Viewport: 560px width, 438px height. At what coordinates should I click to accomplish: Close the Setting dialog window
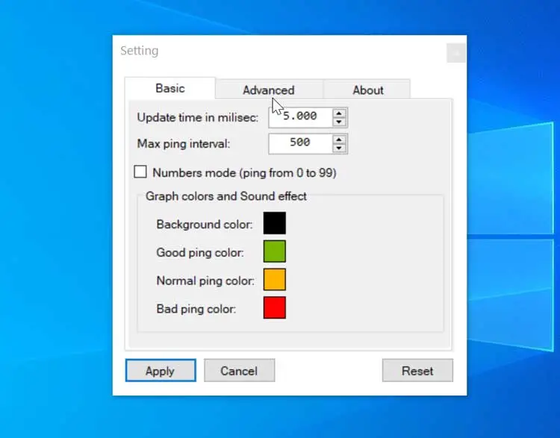coord(456,53)
